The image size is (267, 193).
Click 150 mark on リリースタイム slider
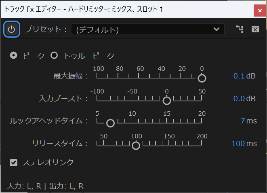point(169,144)
